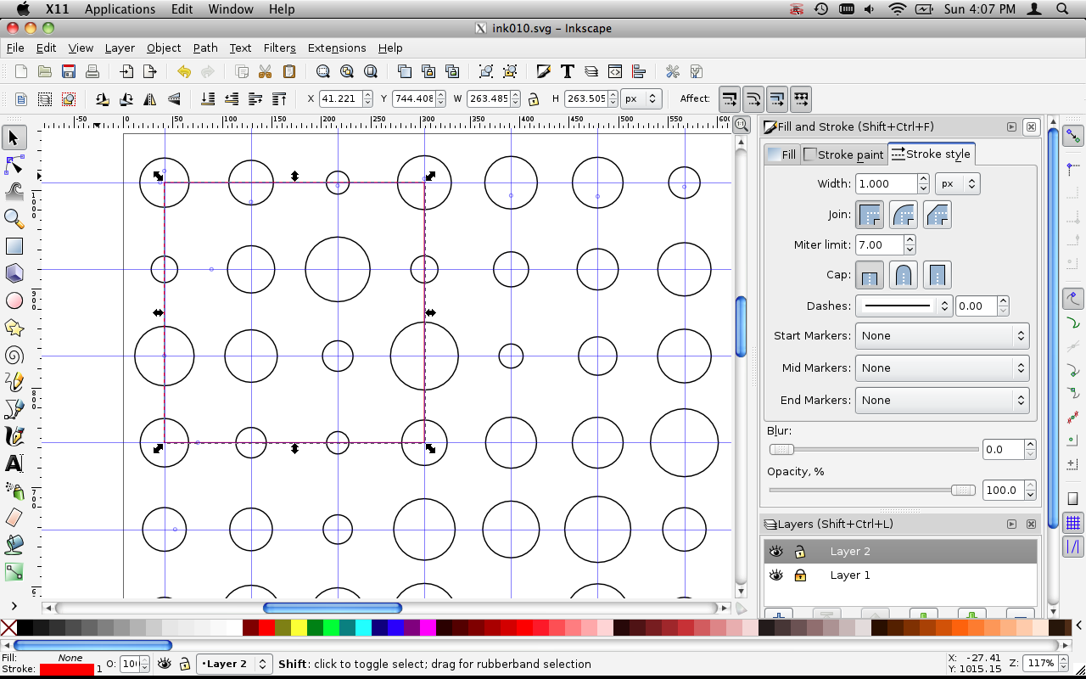Select the Spiral tool
This screenshot has width=1086, height=679.
tap(14, 355)
